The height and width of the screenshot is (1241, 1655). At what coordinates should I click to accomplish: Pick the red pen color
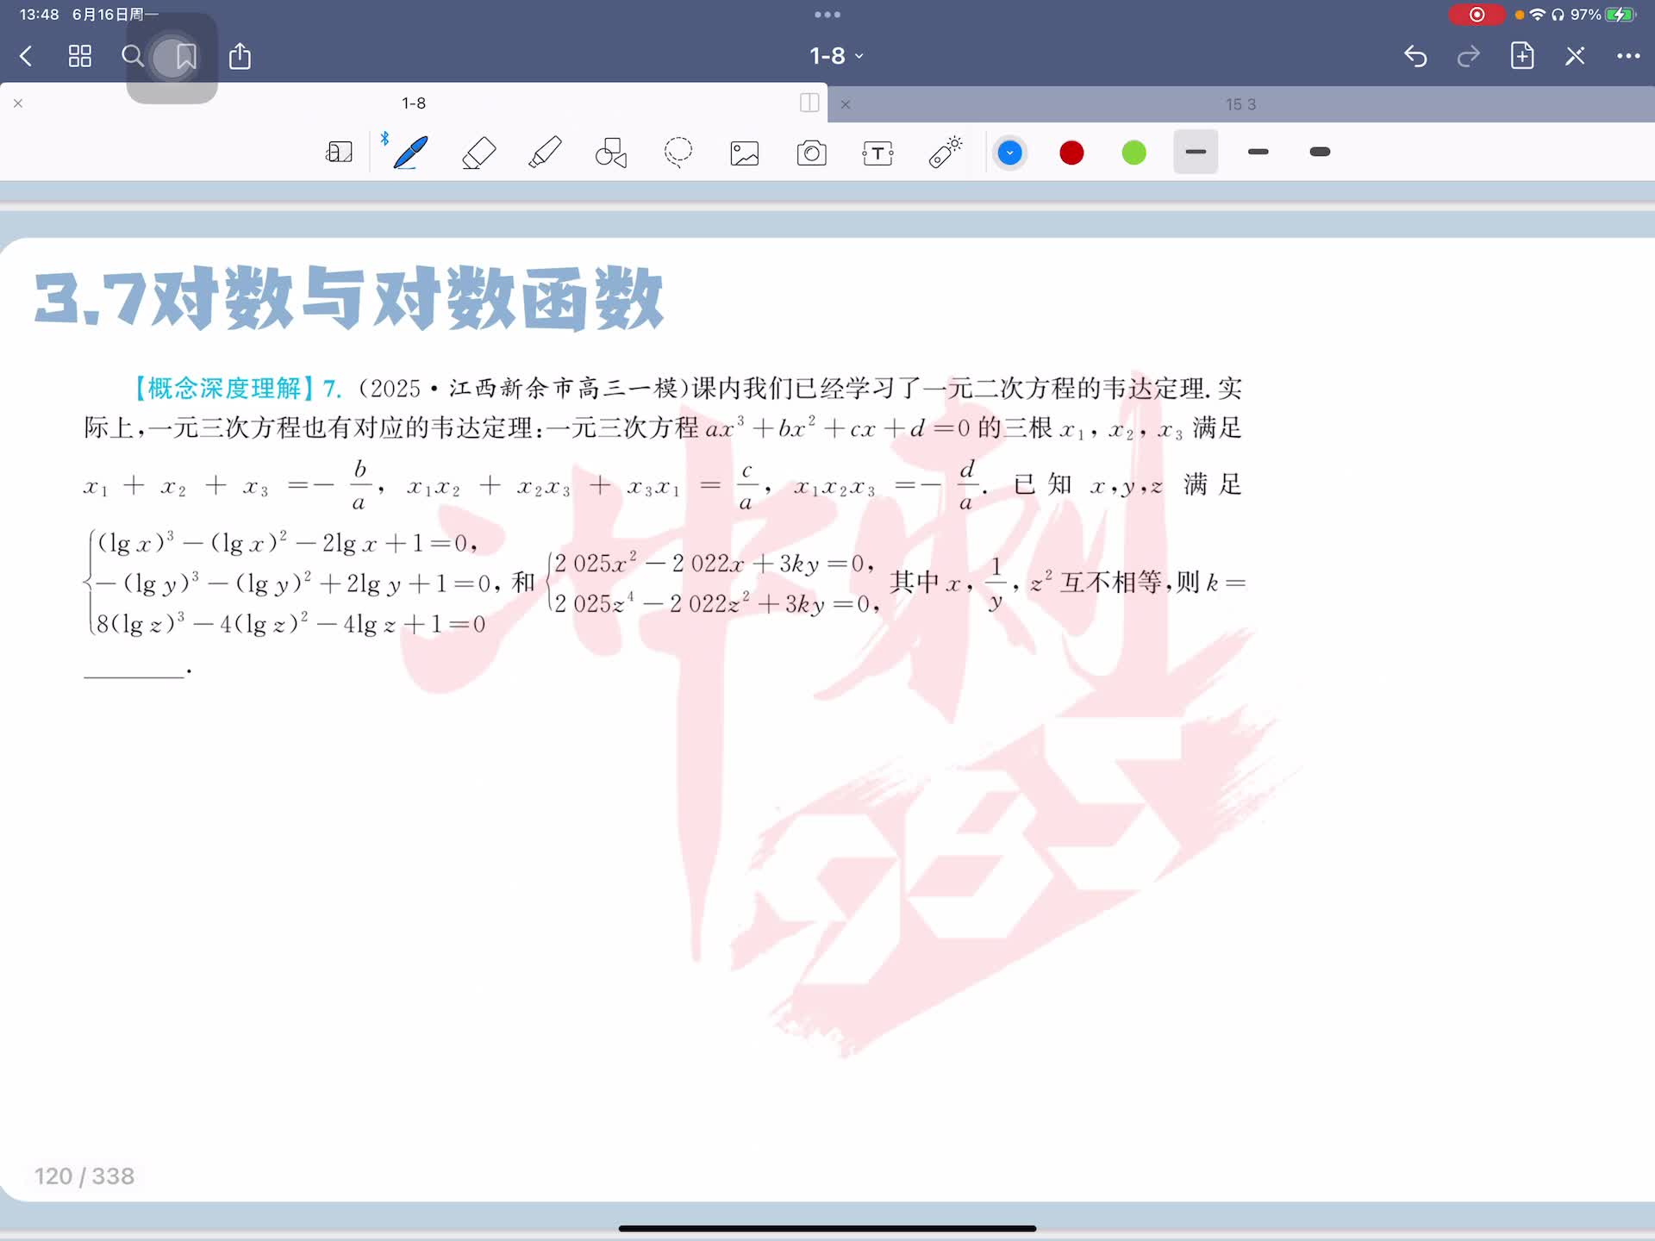pos(1071,153)
